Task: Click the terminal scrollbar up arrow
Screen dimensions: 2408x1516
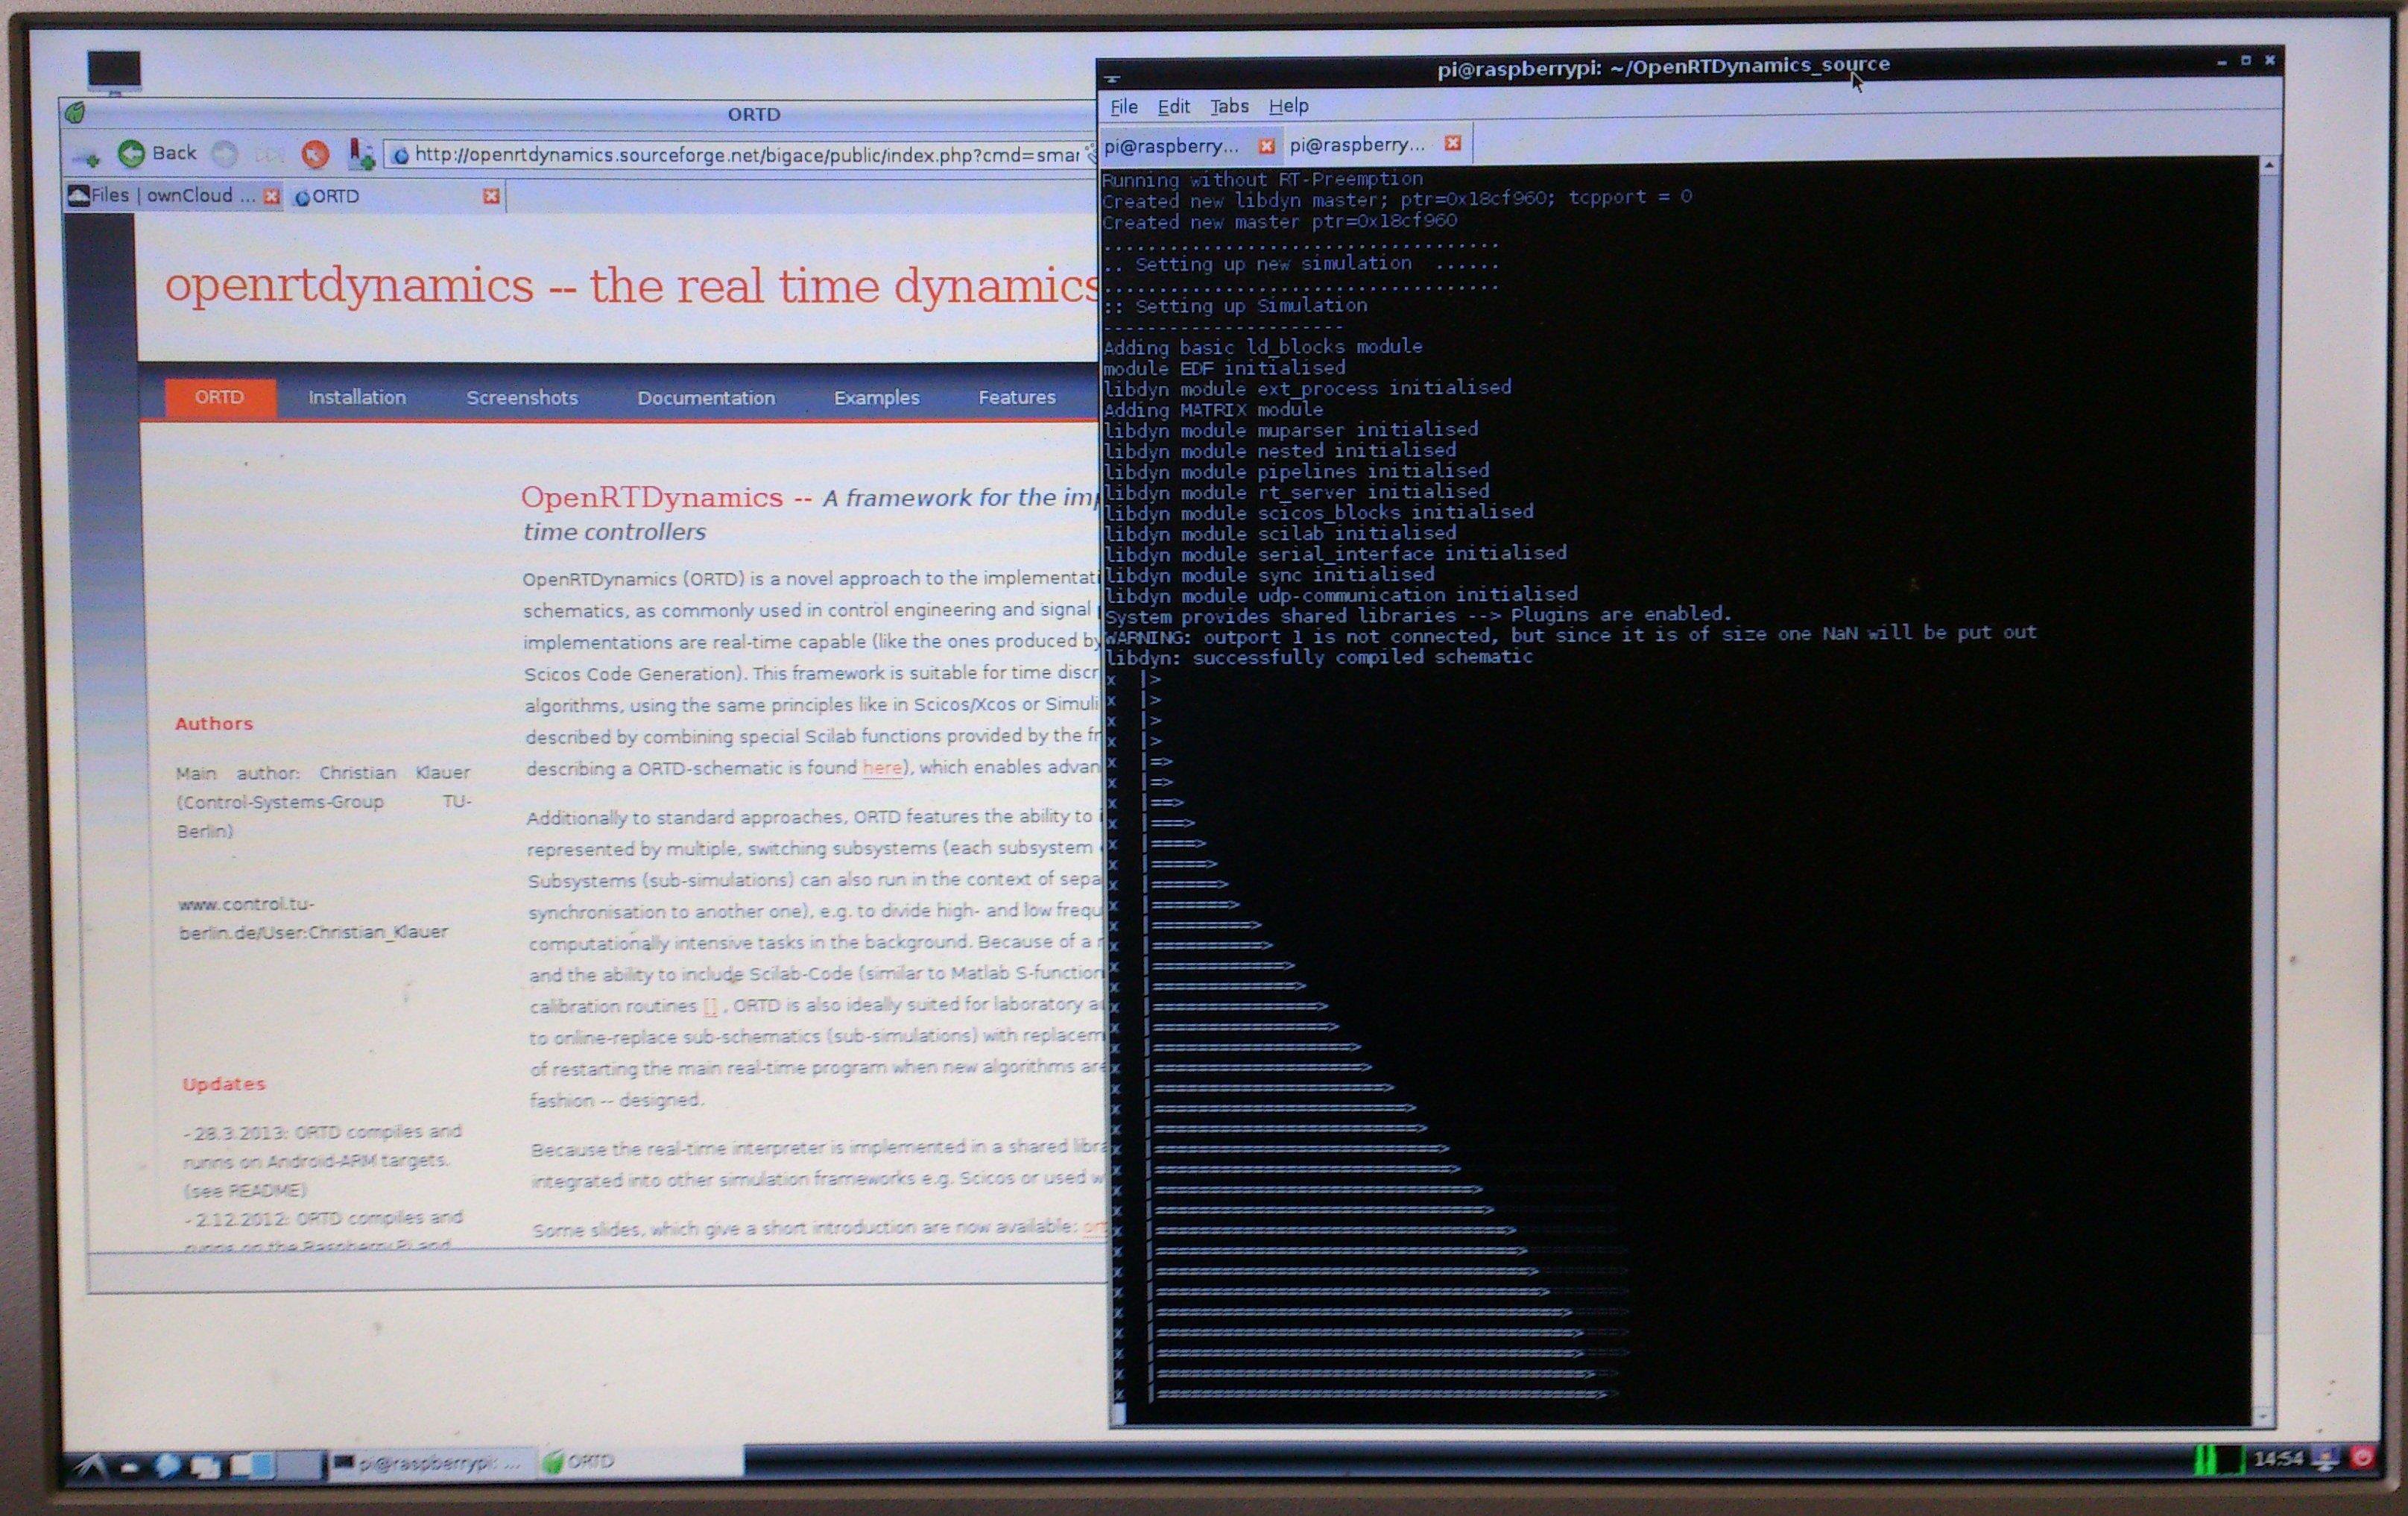Action: pos(2269,166)
